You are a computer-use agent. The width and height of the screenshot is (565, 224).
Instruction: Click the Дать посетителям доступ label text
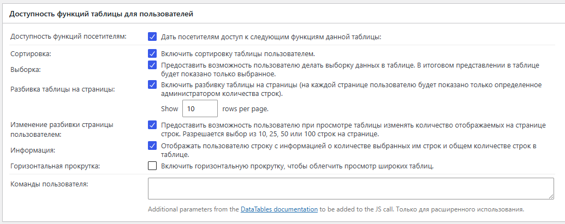(271, 37)
